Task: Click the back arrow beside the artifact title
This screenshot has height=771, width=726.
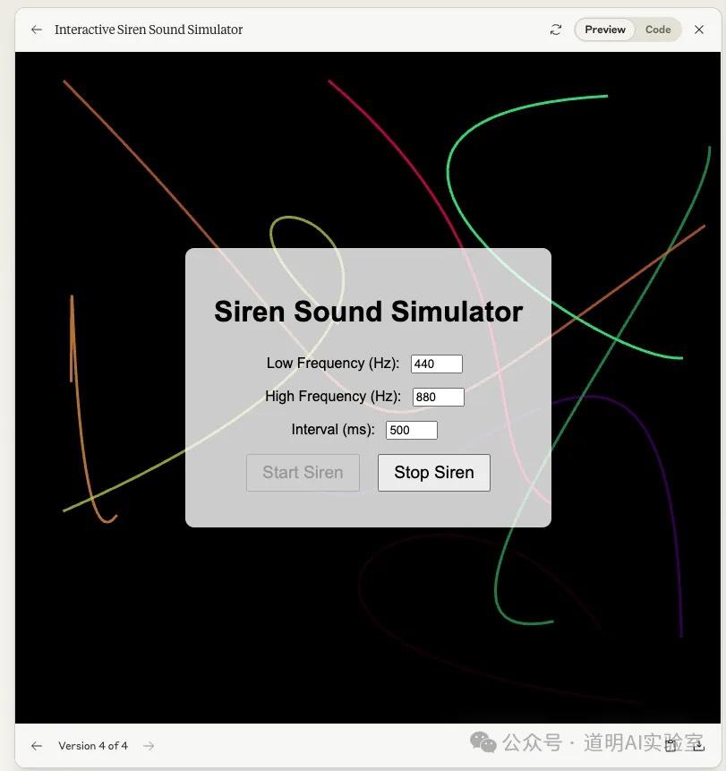Action: [35, 28]
